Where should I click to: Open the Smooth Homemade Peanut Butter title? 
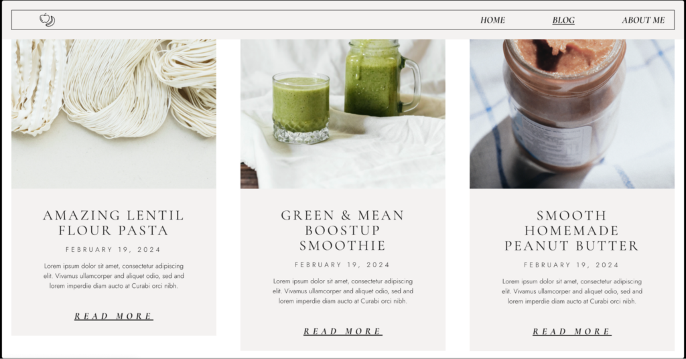tap(572, 230)
